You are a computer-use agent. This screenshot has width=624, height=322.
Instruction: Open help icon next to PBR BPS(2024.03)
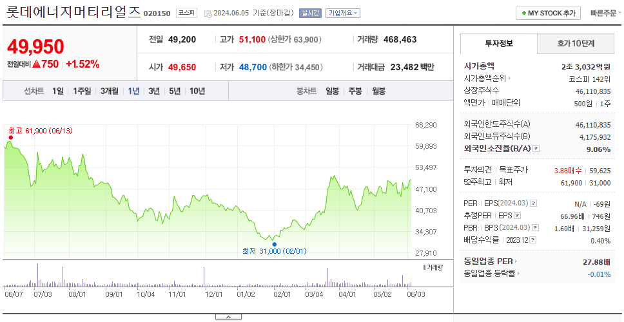coord(536,228)
